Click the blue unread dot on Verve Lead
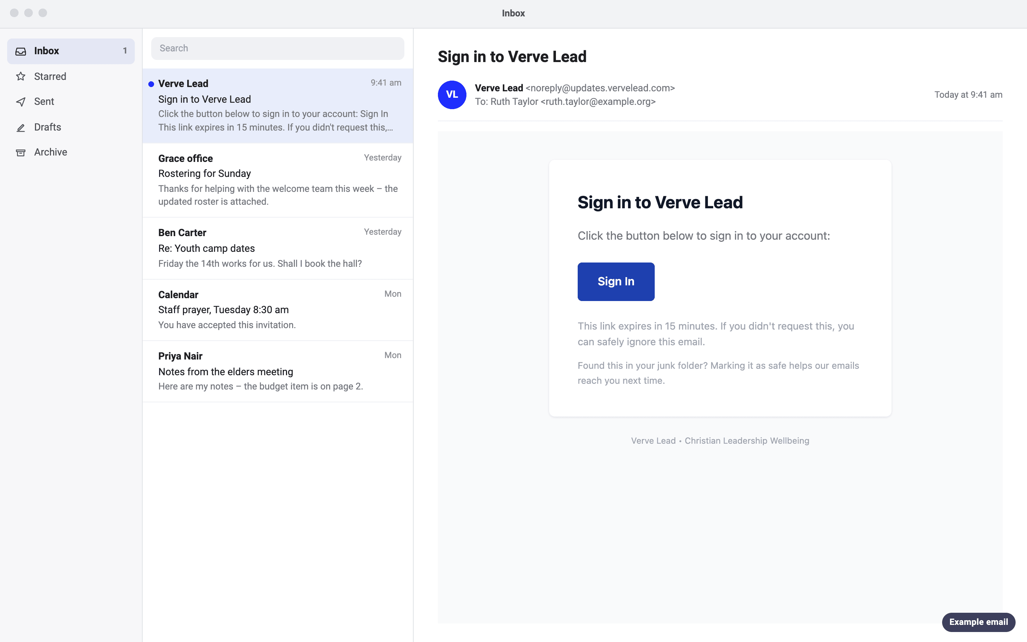Viewport: 1027px width, 642px height. (151, 84)
